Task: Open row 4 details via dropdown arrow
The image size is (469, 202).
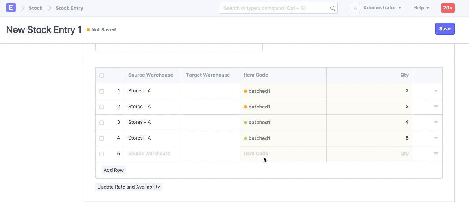Action: pos(436,138)
